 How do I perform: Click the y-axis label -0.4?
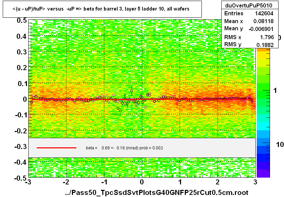[x=21, y=162]
